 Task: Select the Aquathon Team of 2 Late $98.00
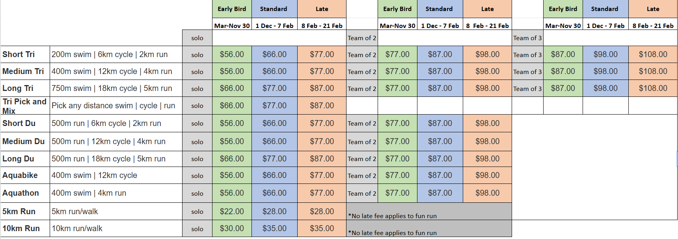tap(487, 193)
